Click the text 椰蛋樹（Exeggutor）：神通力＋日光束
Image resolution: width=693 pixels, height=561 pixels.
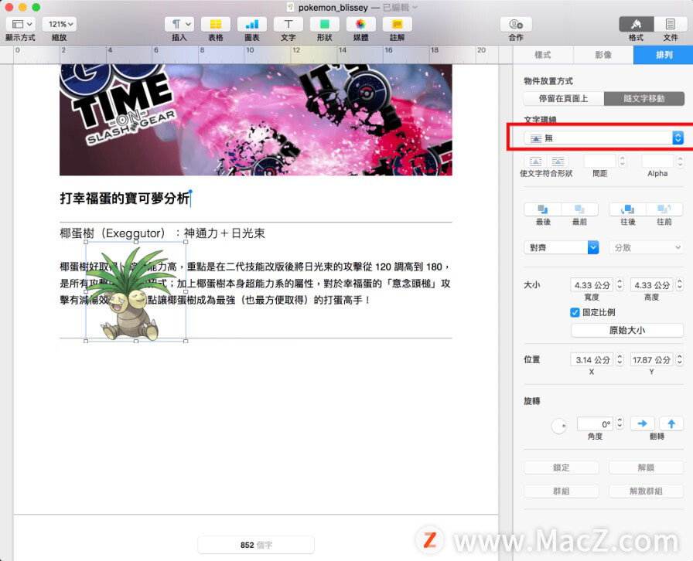(x=162, y=233)
